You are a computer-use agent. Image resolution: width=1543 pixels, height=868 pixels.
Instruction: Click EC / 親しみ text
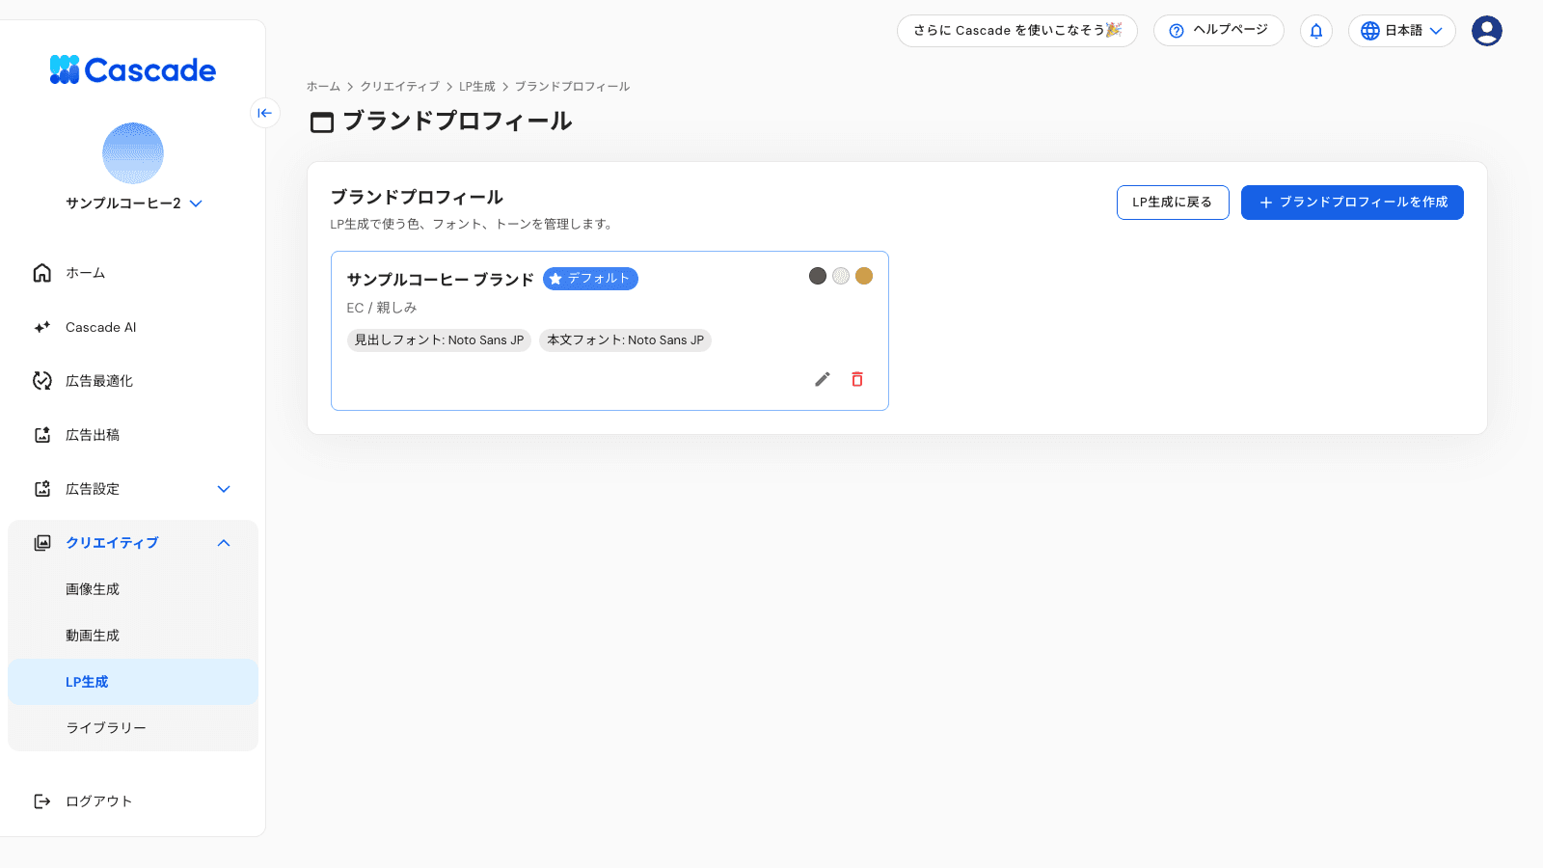click(382, 308)
